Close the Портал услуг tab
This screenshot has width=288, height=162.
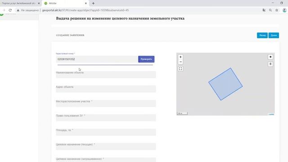[x=39, y=3]
